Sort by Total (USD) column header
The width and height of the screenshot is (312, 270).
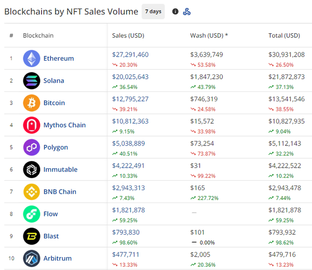click(x=284, y=35)
